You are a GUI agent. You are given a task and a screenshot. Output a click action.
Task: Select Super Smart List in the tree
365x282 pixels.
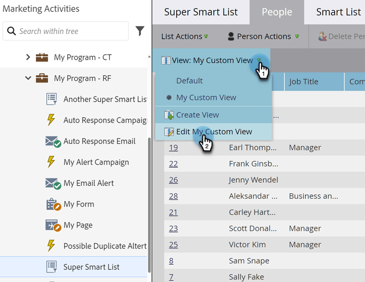91,267
